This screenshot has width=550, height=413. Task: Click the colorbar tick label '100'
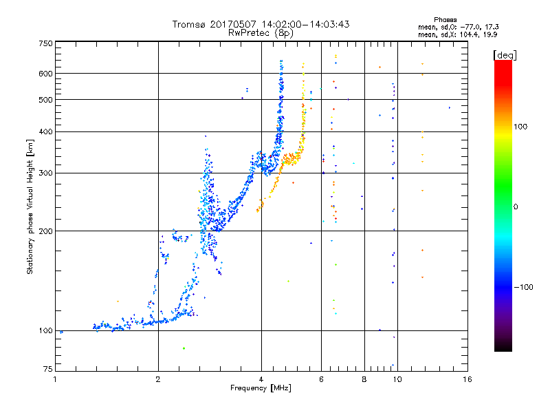520,127
